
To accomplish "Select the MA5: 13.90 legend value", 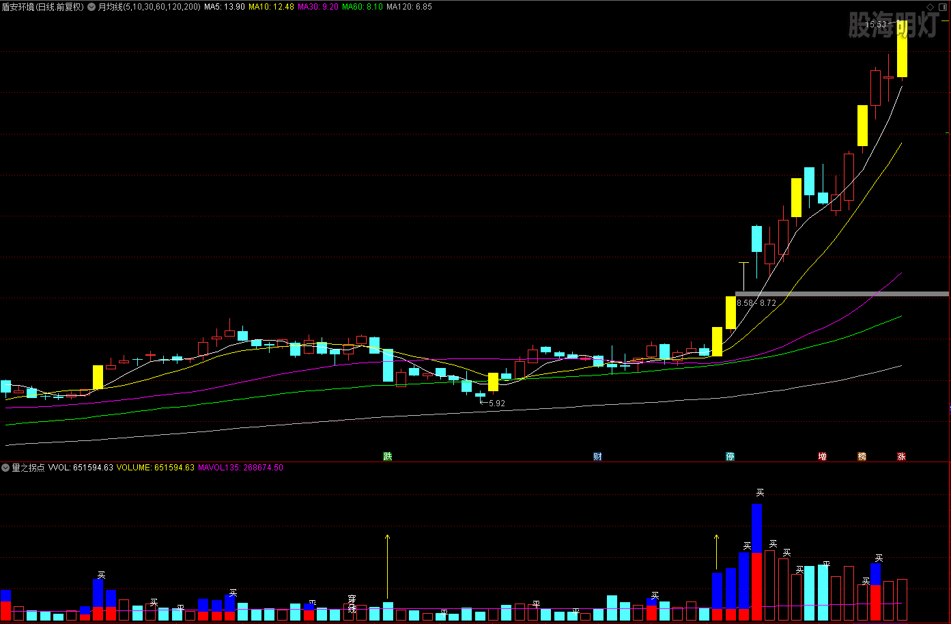I will [224, 7].
